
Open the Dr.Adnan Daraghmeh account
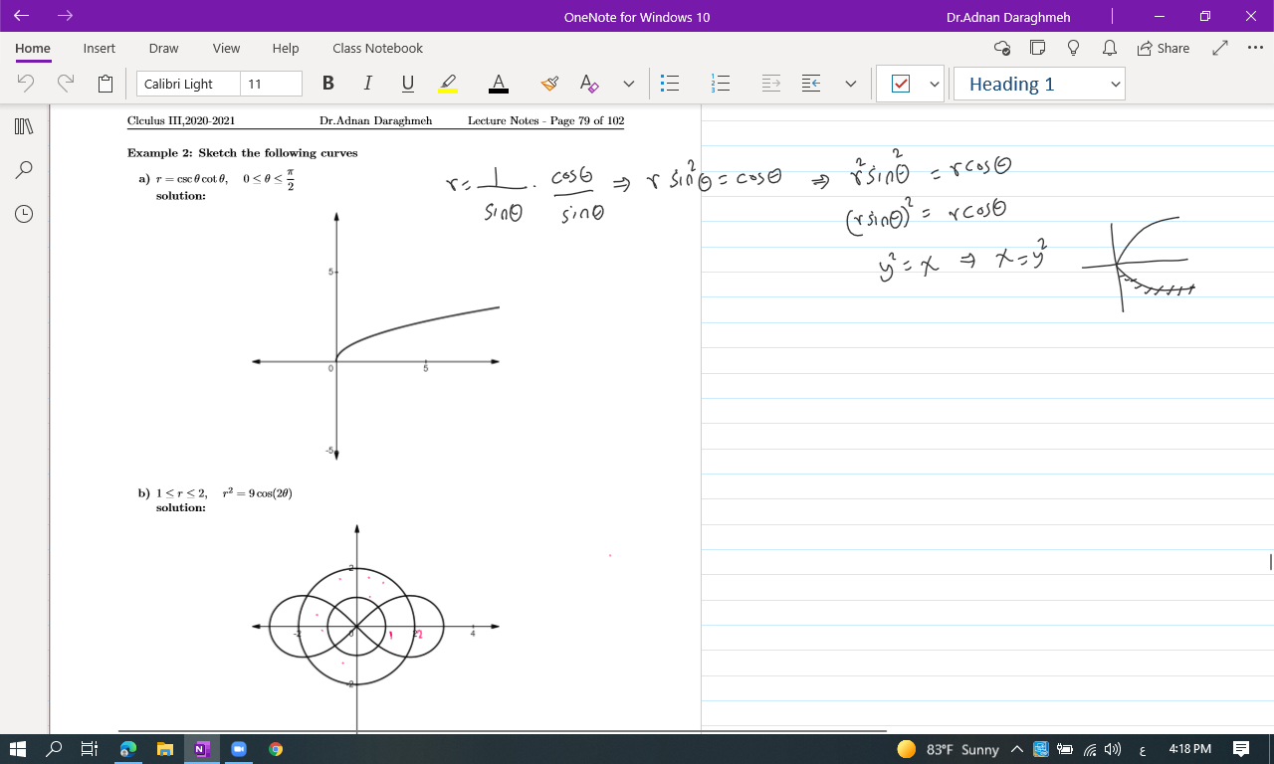point(1008,17)
